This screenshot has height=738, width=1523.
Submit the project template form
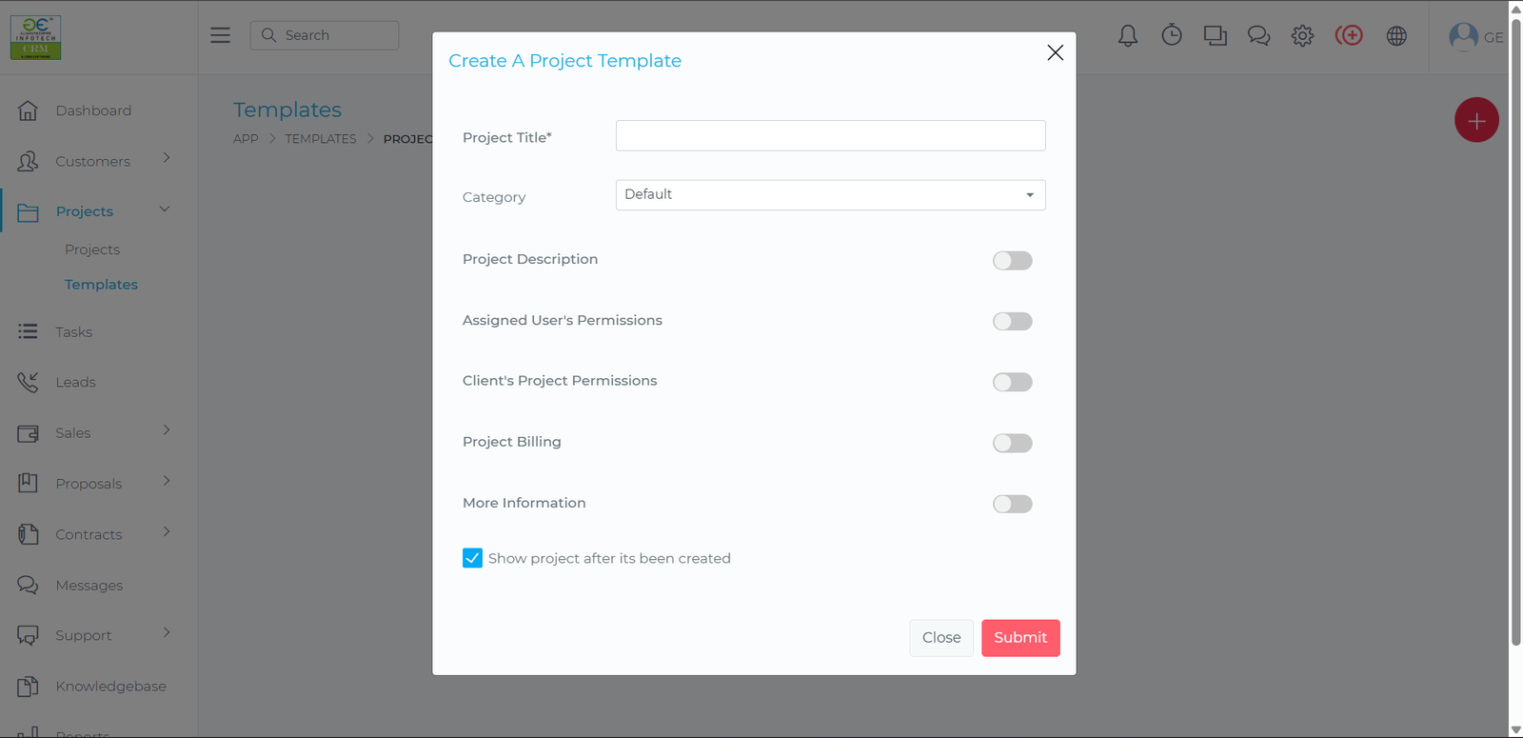1019,638
